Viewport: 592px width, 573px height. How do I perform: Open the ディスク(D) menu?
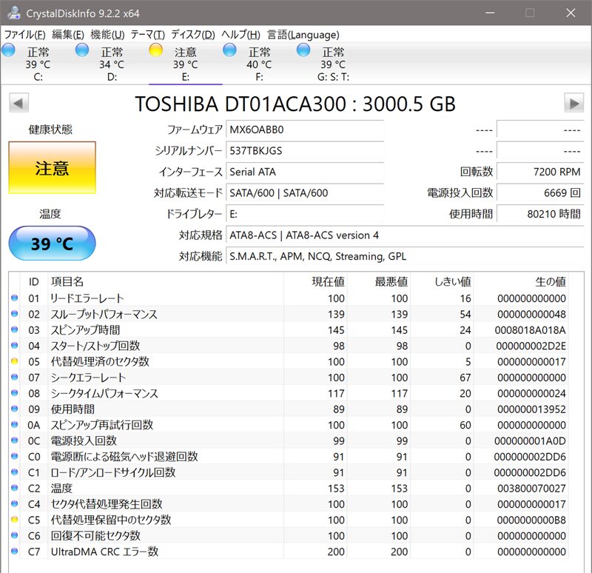193,35
